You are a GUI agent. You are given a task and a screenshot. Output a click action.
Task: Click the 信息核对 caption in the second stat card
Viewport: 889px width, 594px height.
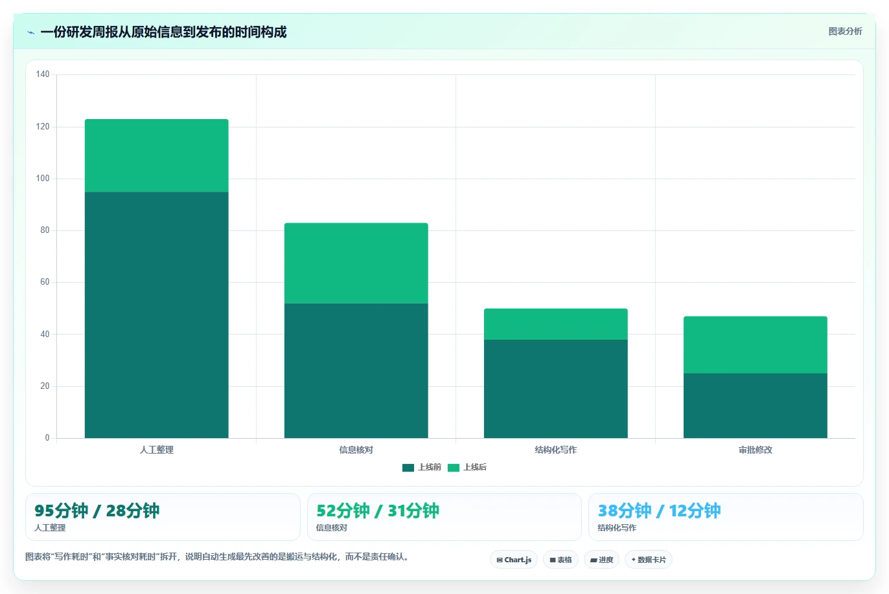pos(332,528)
